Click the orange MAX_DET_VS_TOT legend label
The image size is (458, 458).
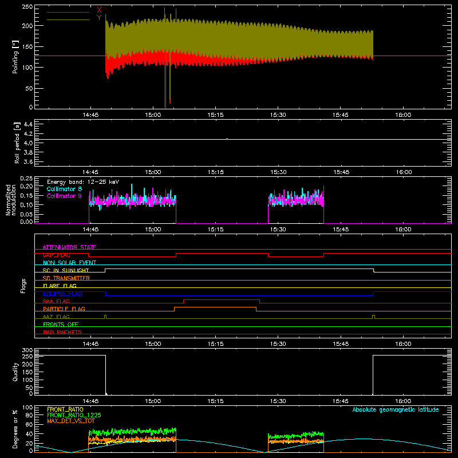click(71, 421)
